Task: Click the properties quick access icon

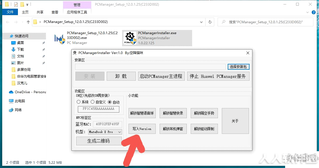Action: [16, 4]
